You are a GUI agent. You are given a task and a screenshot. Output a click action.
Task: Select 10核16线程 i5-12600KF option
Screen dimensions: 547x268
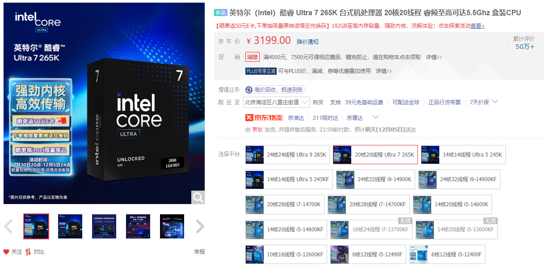coord(286,255)
